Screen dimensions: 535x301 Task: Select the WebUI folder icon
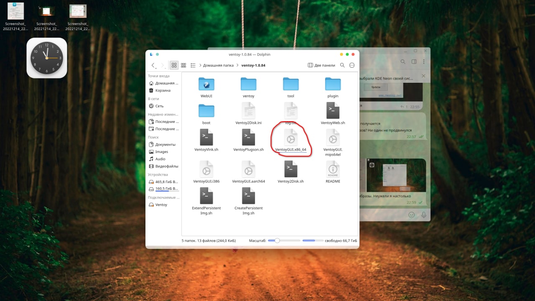point(206,84)
